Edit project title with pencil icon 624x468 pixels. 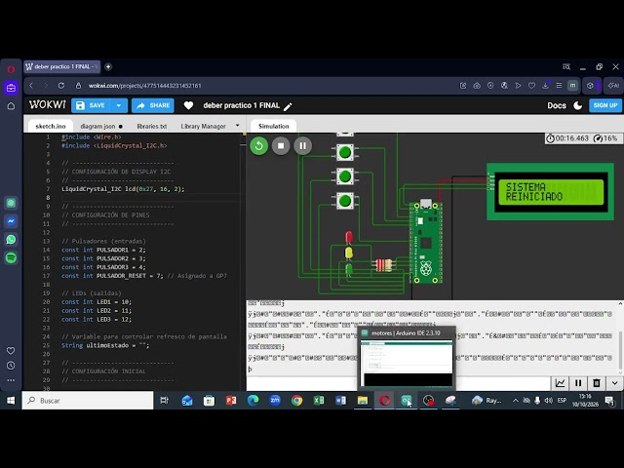click(288, 106)
